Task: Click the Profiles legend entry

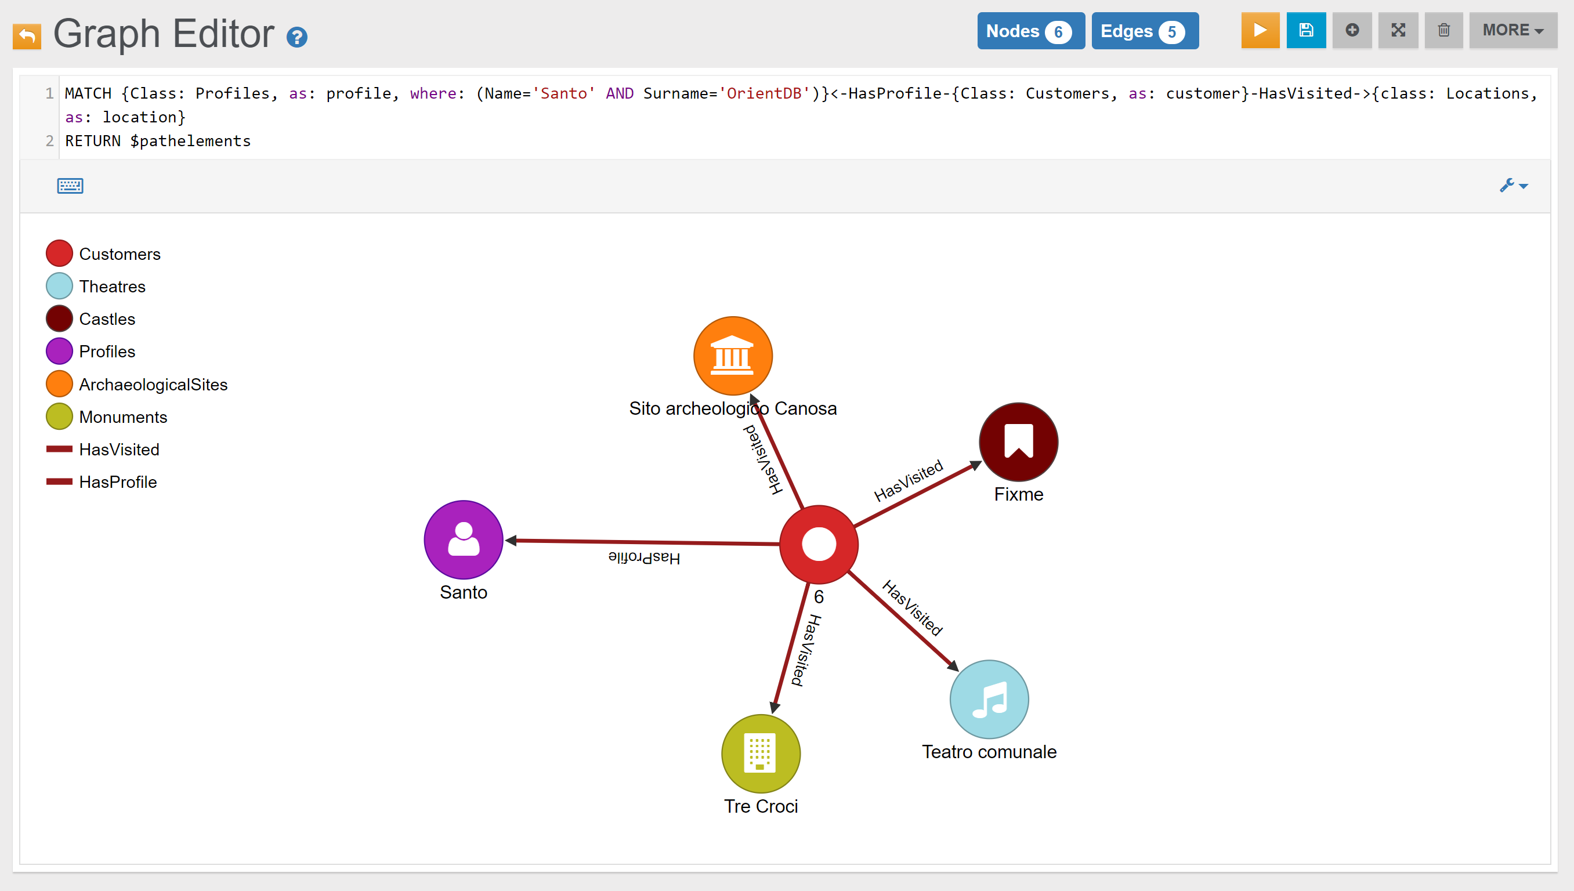Action: [x=107, y=352]
